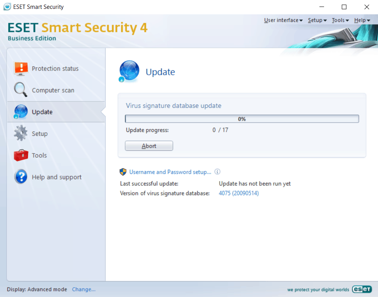Expand the Setup menu in top bar

point(317,20)
